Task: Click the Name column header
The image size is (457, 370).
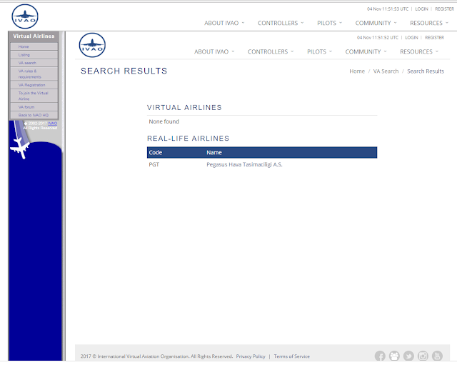Action: tap(214, 152)
